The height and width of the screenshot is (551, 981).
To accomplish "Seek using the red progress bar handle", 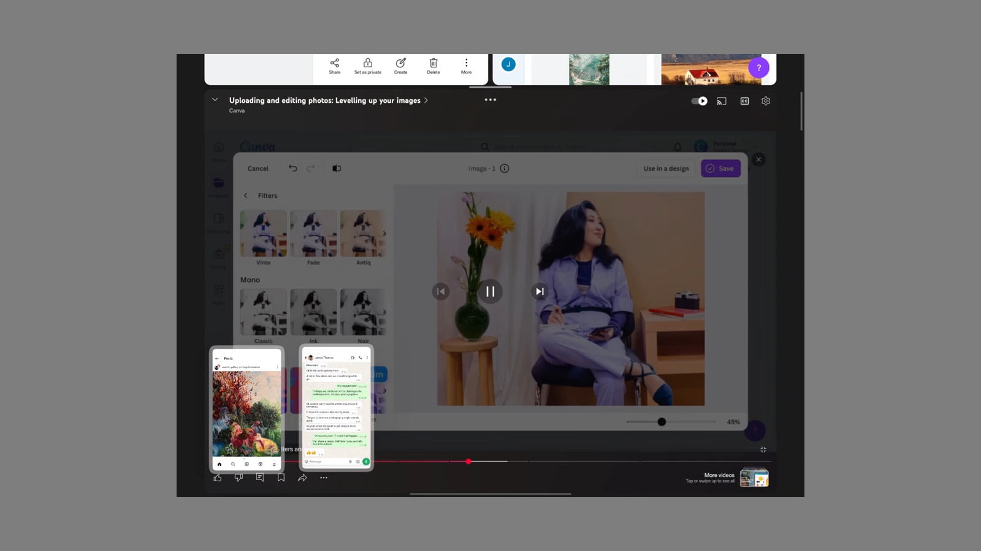I will pos(468,461).
